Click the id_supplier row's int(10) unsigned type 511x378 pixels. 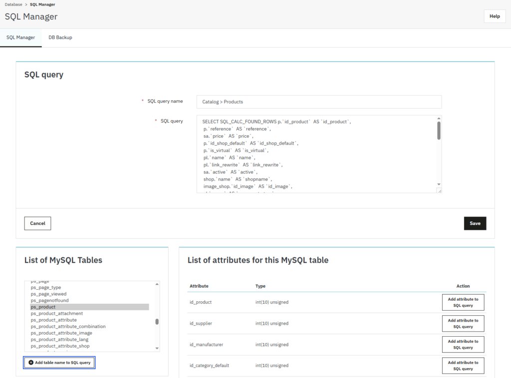pos(272,323)
